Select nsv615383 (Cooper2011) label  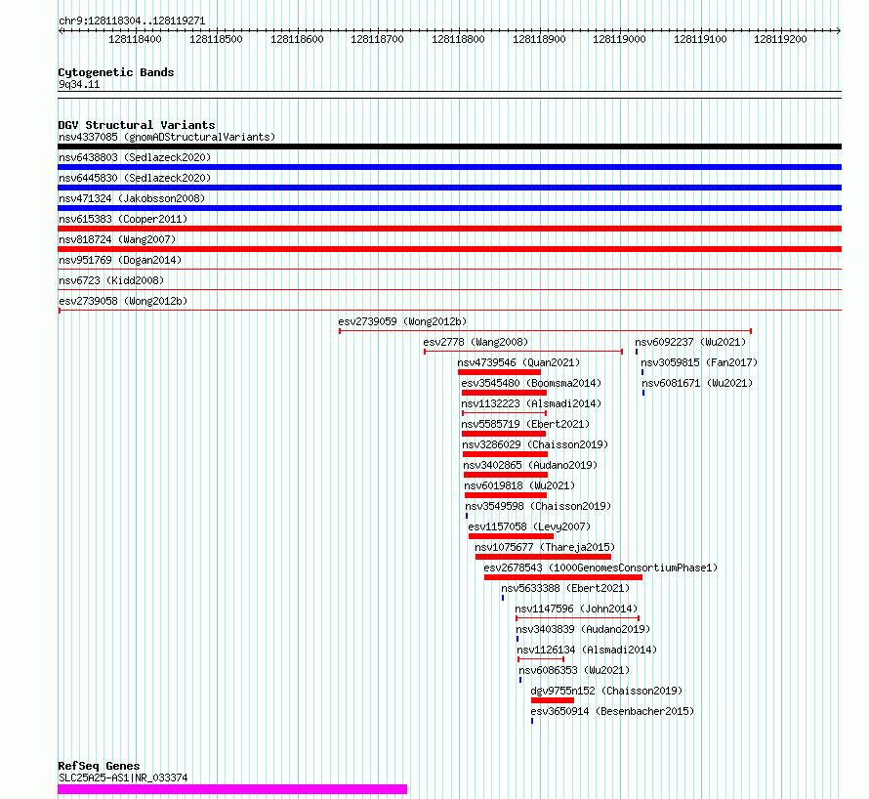pyautogui.click(x=123, y=219)
